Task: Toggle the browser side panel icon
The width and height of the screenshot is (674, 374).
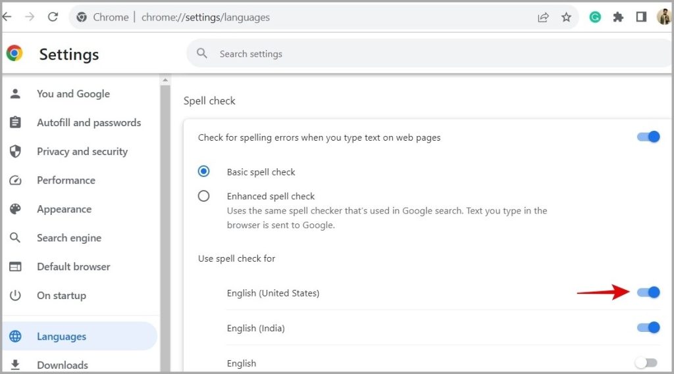Action: [641, 17]
